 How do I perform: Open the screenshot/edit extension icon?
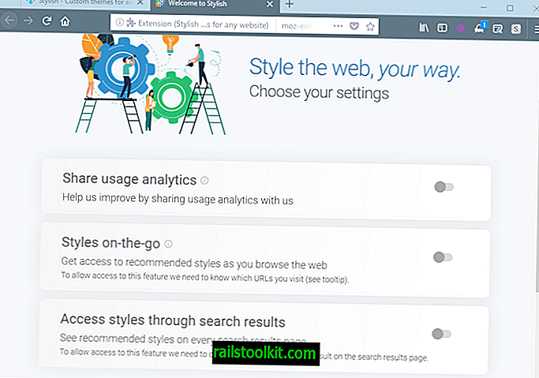(497, 29)
